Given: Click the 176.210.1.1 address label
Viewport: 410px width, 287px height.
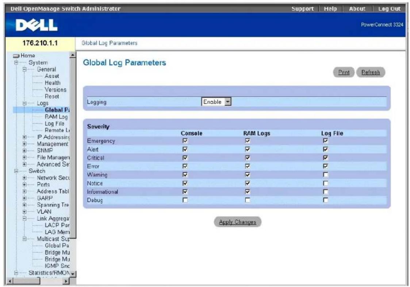Looking at the screenshot, I should click(40, 43).
